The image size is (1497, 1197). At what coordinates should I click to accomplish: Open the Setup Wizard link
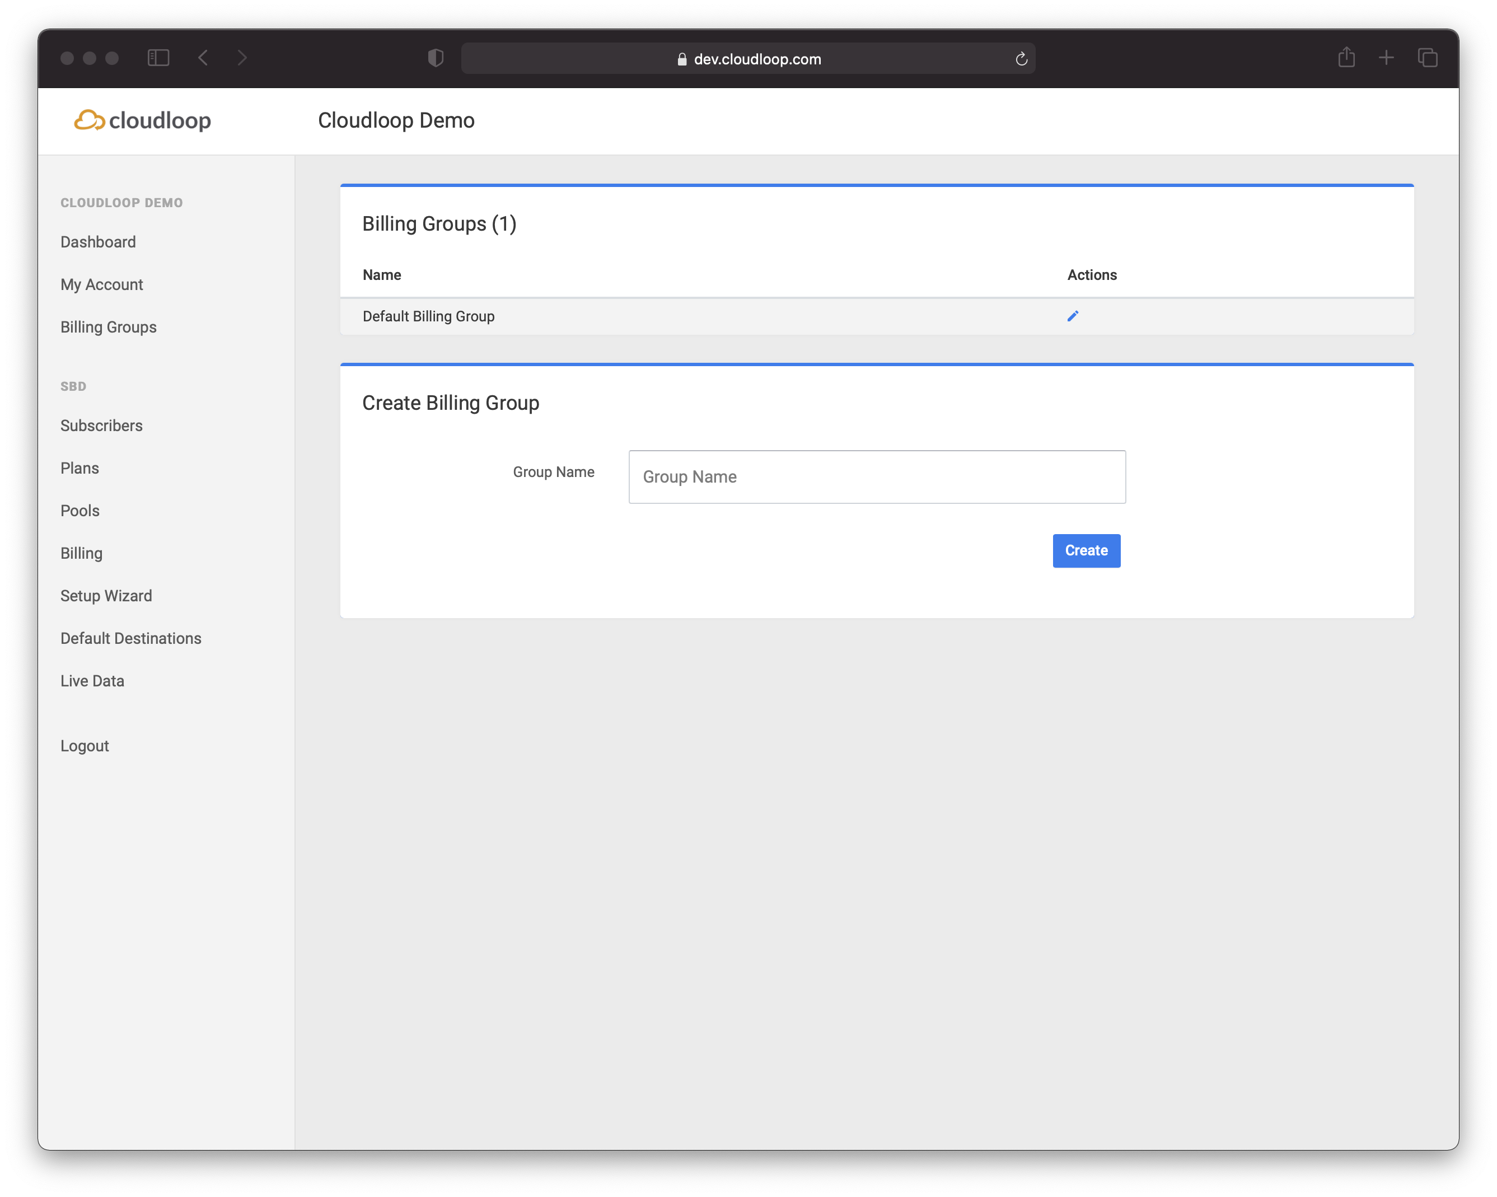(106, 596)
